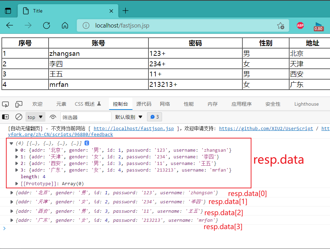Close the Title browser tab
The width and height of the screenshot is (330, 249).
click(111, 11)
